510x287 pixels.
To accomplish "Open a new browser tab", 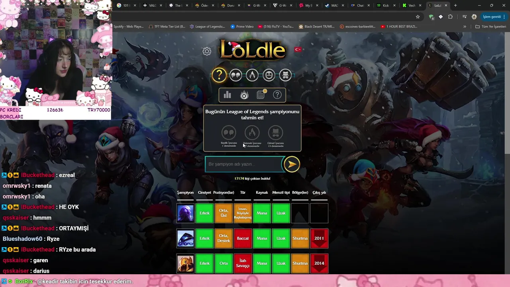I will click(455, 5).
